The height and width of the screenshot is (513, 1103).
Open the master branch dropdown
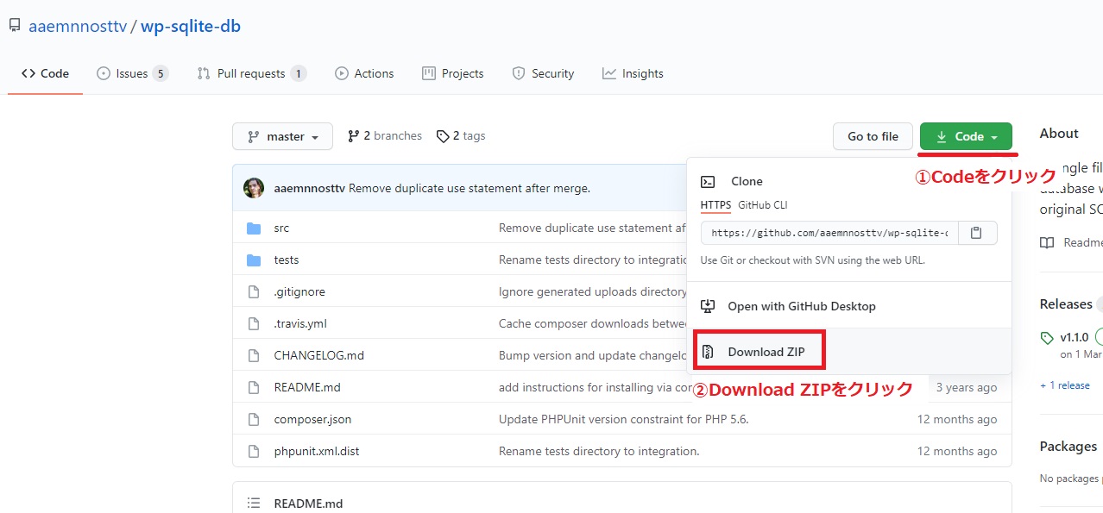pos(282,136)
